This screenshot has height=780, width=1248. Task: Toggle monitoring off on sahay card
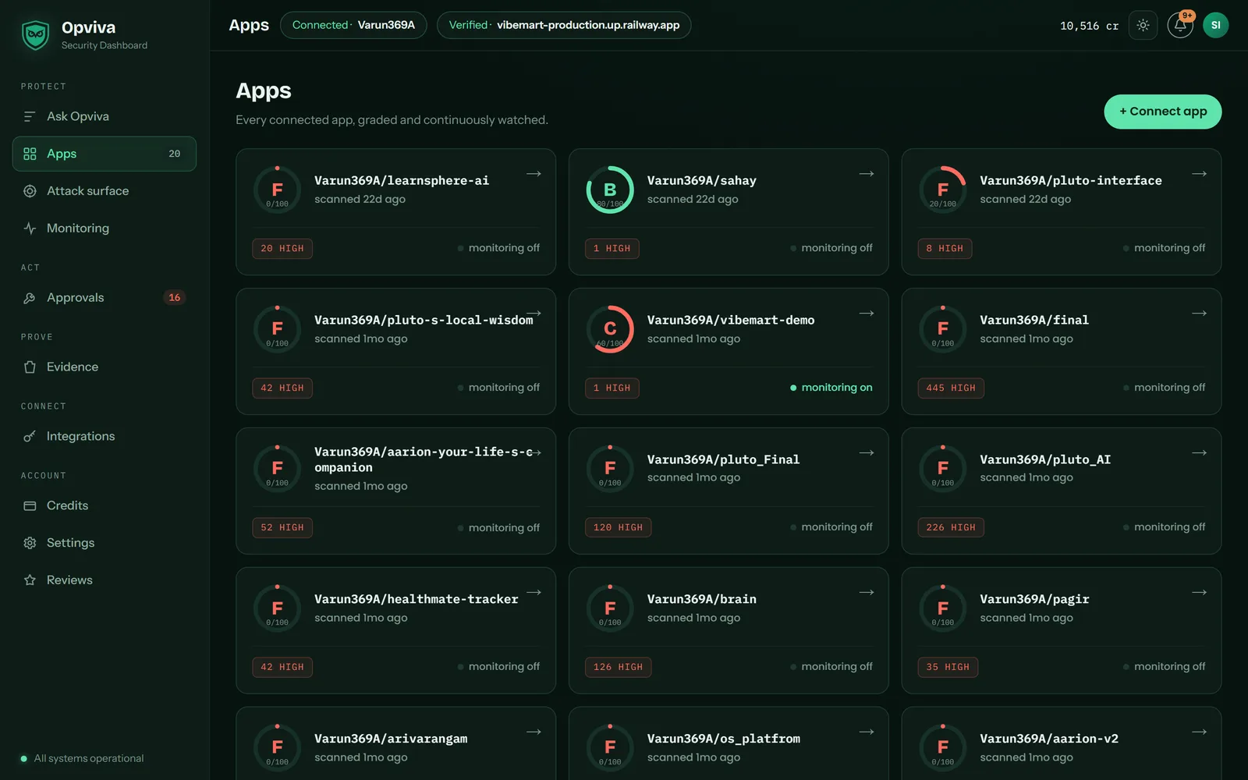(x=831, y=248)
